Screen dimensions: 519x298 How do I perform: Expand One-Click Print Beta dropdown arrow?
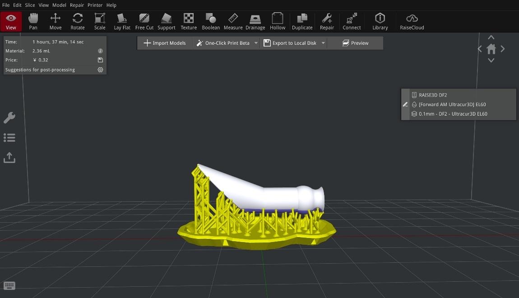tap(256, 43)
